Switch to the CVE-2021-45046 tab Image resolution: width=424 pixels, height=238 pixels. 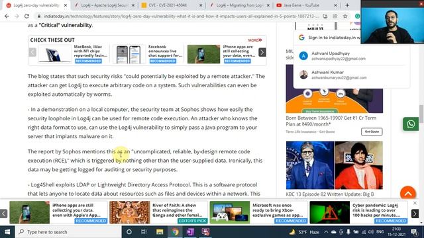point(172,5)
